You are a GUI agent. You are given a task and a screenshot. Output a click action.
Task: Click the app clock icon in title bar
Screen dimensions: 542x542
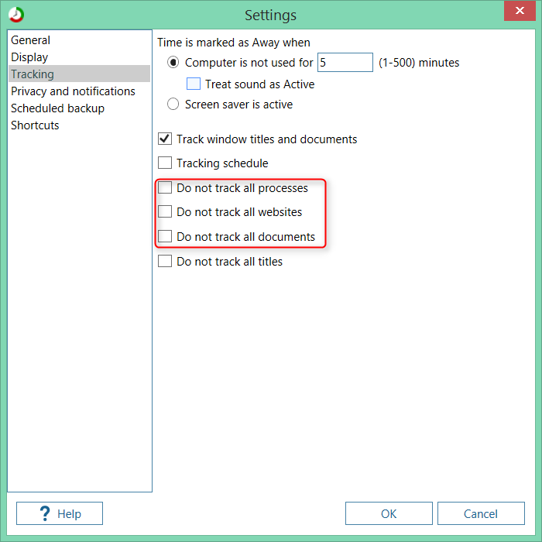coord(15,15)
